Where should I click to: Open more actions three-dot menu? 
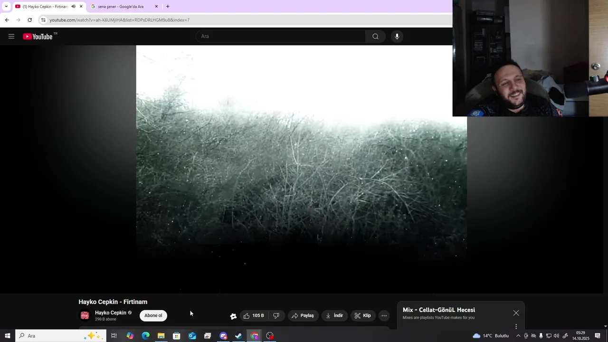pos(384,316)
